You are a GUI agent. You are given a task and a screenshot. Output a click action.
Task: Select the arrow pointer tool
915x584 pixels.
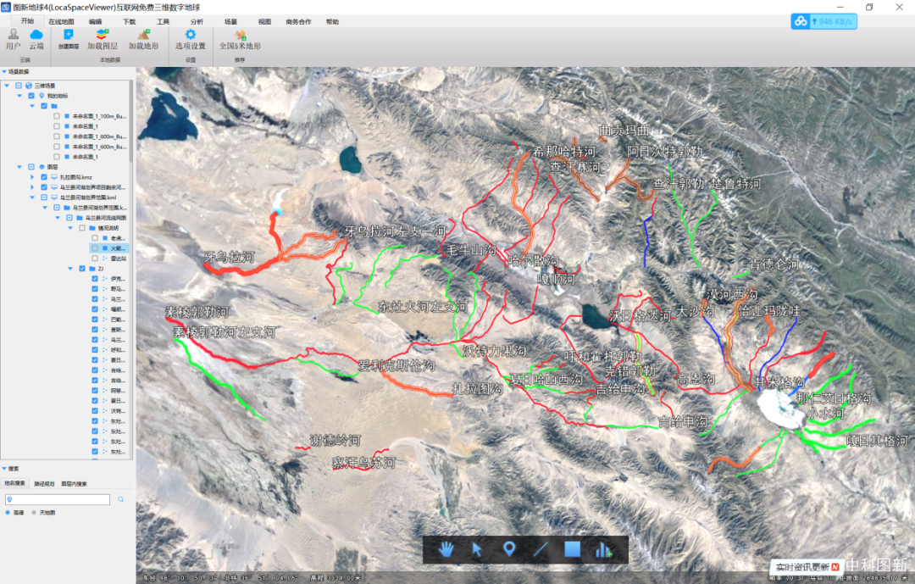[477, 549]
